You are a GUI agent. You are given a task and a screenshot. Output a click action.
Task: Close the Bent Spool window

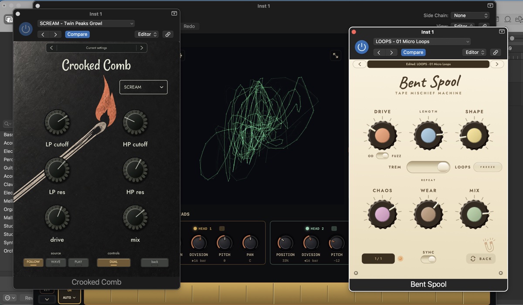tap(354, 32)
